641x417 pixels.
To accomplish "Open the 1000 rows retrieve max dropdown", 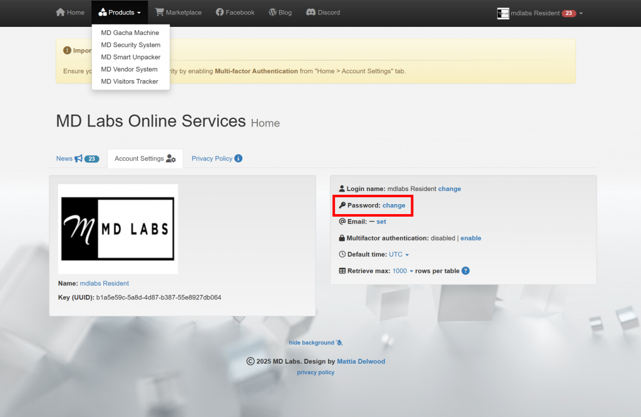I will [x=403, y=271].
